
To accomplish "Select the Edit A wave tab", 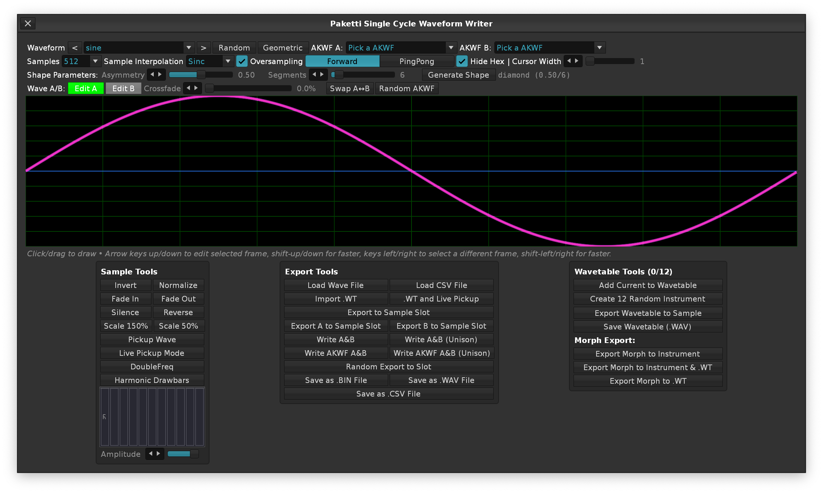I will pos(86,88).
